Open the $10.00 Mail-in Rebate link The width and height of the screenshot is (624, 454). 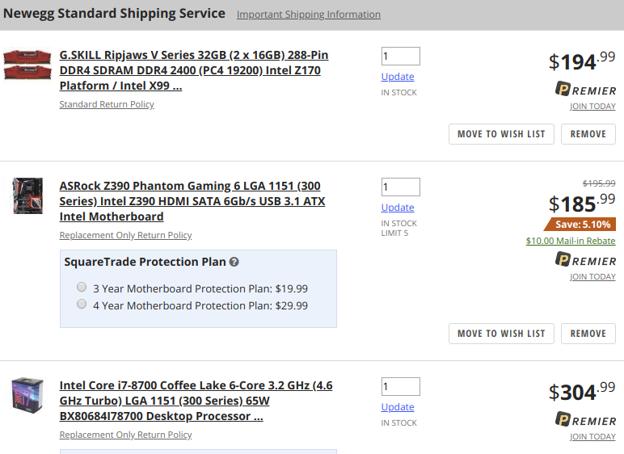coord(571,241)
